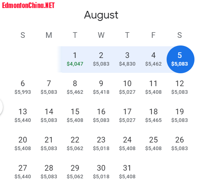Click the highlighted August 5 date
Viewport: 211px width, 196px height.
(x=180, y=59)
